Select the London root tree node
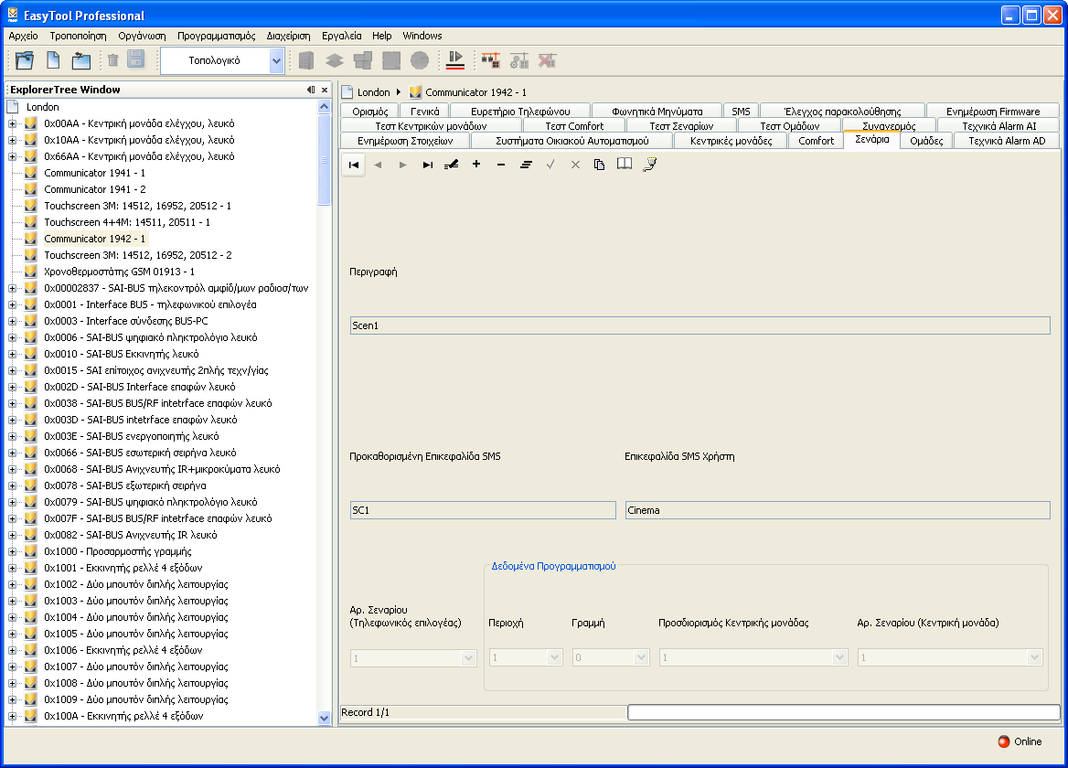The image size is (1068, 768). click(x=42, y=107)
